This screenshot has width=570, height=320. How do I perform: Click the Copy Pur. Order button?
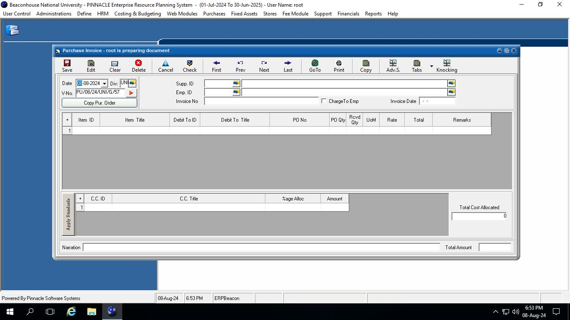pyautogui.click(x=99, y=103)
